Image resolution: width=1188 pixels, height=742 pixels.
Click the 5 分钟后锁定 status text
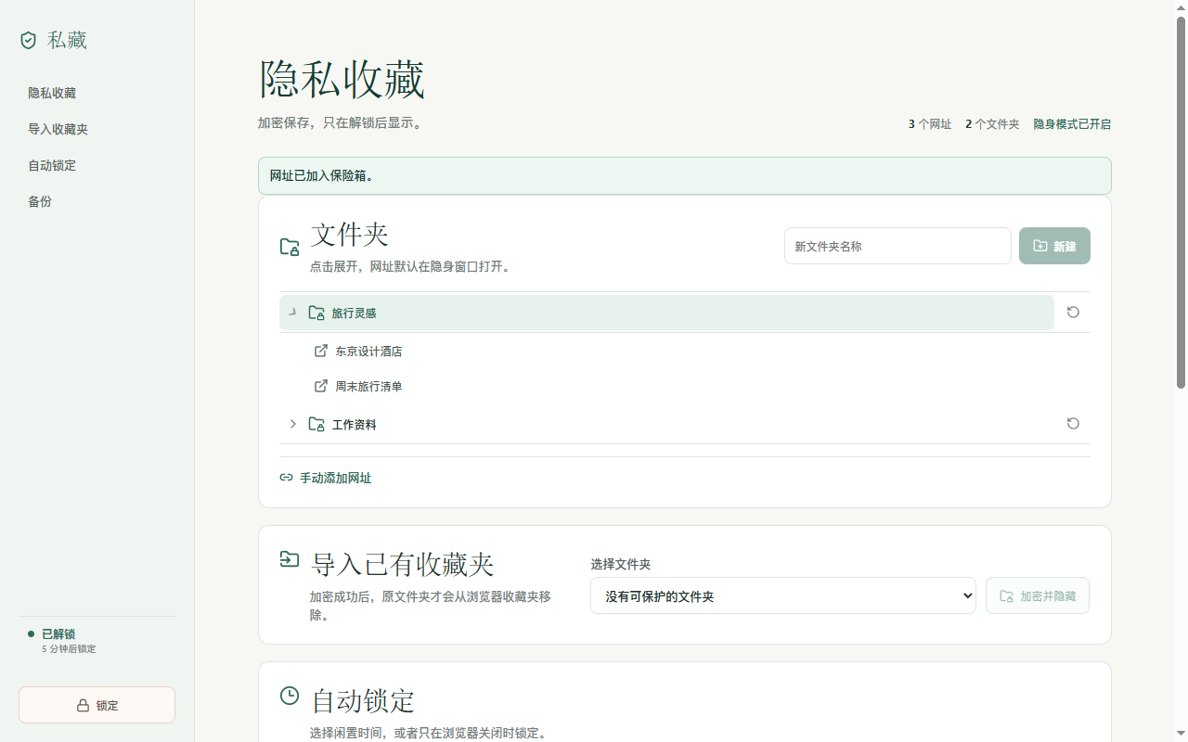point(69,649)
